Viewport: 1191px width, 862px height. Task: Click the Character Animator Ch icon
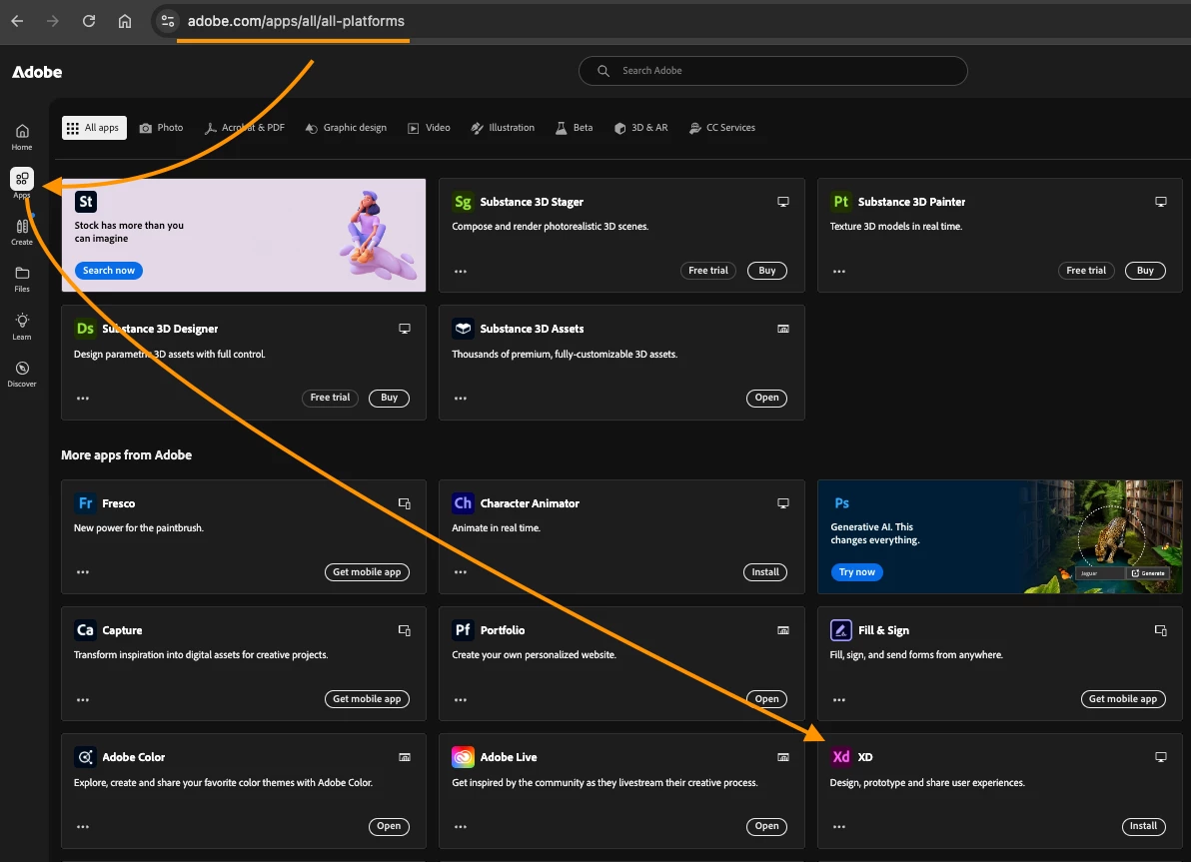pos(463,502)
